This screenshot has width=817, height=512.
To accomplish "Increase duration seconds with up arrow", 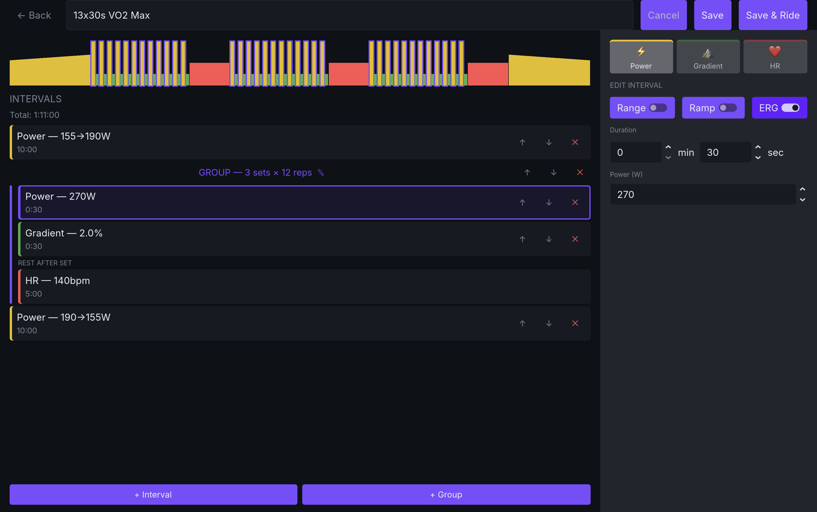I will (758, 147).
